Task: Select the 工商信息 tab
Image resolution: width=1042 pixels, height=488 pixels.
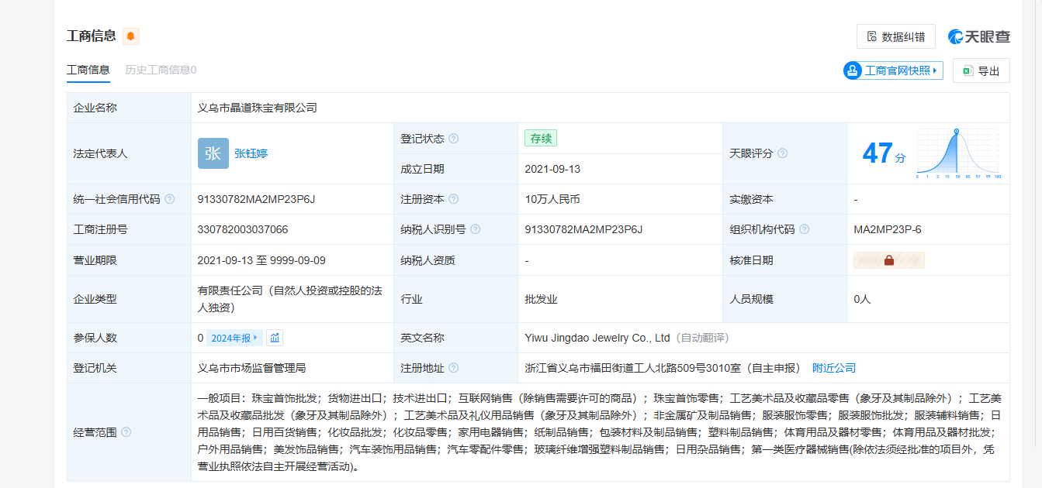Action: [88, 70]
